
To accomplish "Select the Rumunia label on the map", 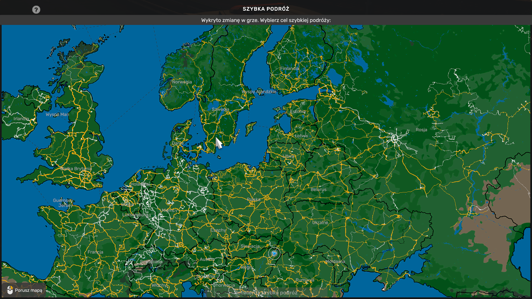I will 305,279.
